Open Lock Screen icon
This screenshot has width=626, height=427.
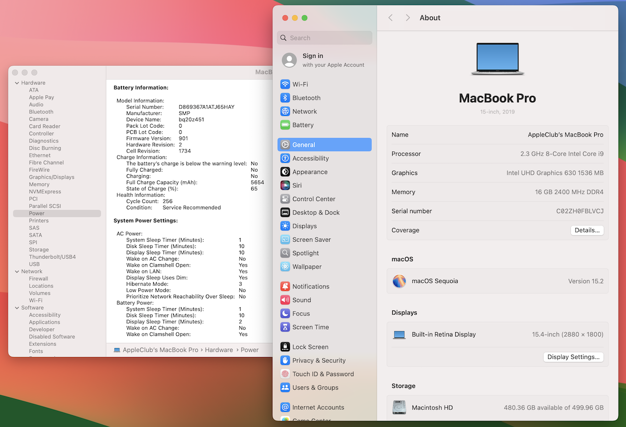point(285,347)
